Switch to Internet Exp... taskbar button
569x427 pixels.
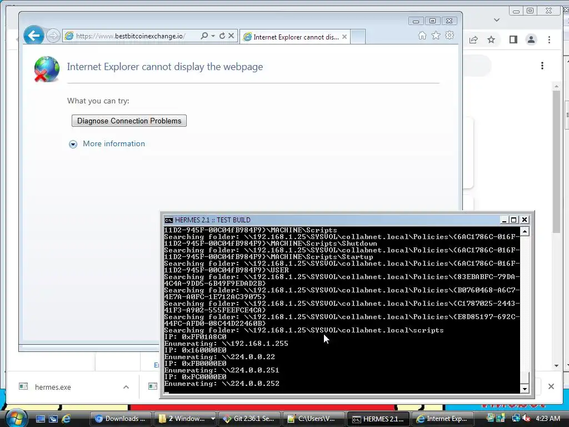442,419
